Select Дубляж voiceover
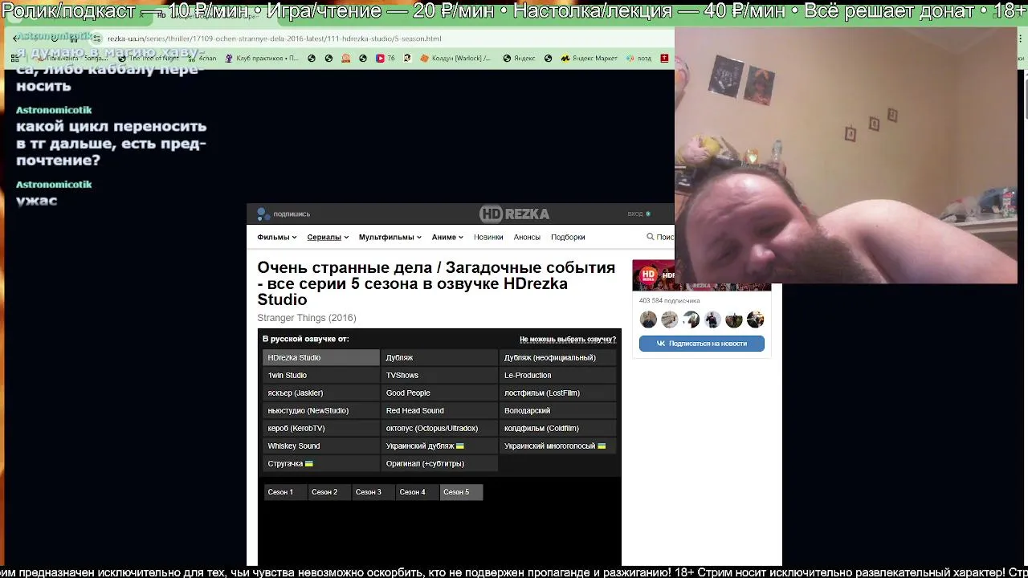 [x=439, y=357]
